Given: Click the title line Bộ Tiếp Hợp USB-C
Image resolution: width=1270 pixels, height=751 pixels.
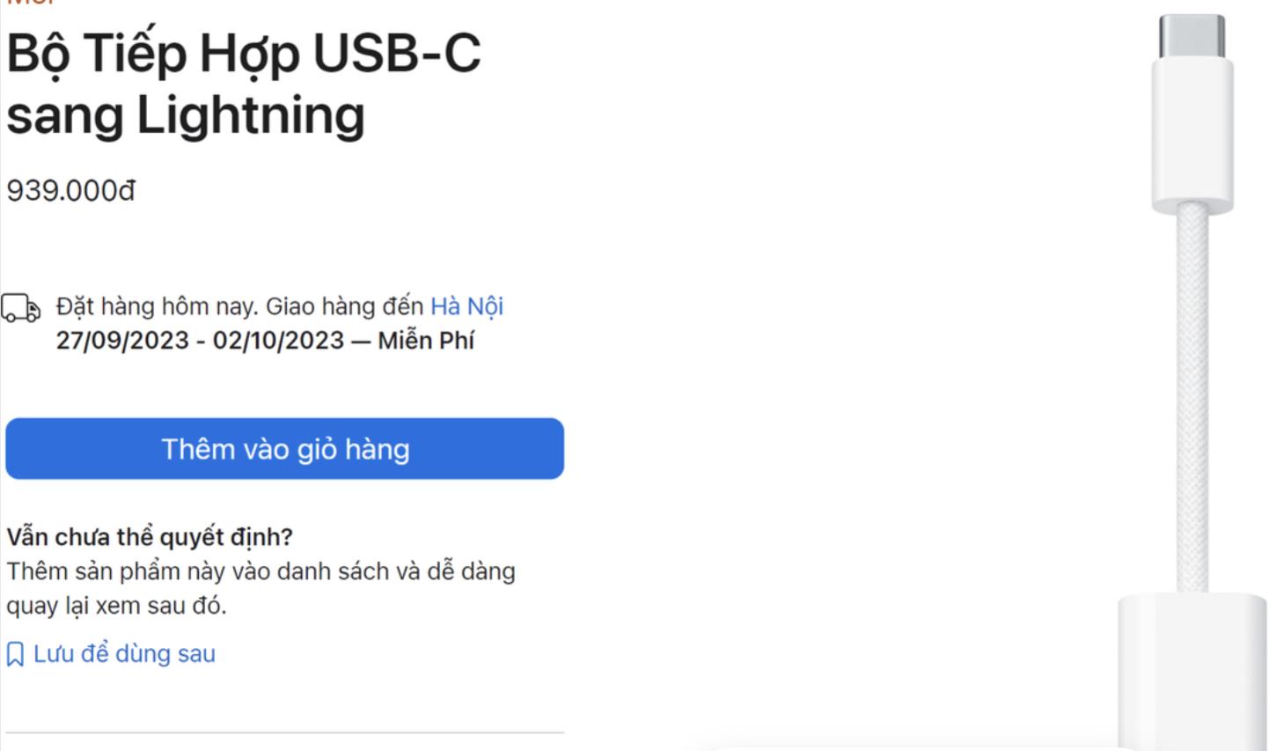Looking at the screenshot, I should (244, 54).
